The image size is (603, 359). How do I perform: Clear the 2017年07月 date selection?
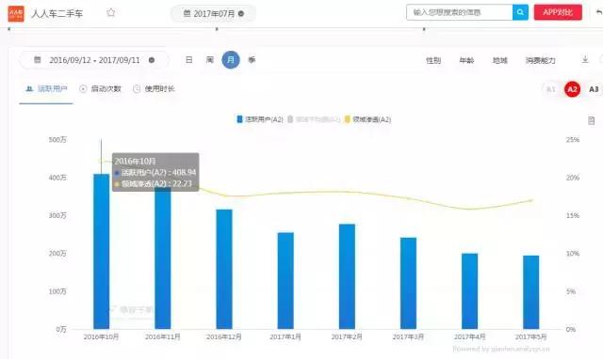241,14
